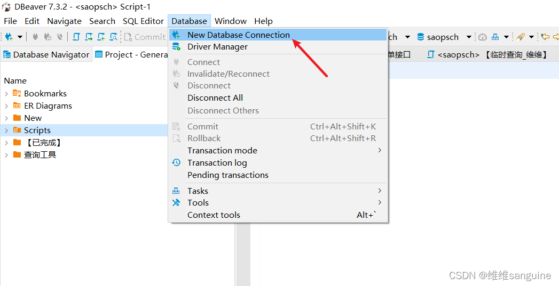Open the connection selector dropdown arrow ending in 'ch'

(x=407, y=37)
